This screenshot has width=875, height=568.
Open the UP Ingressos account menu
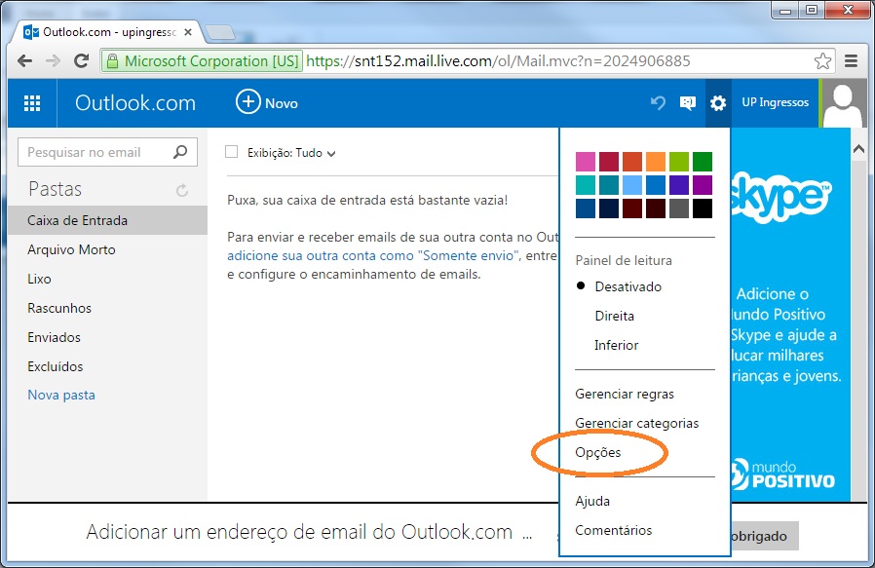click(775, 103)
